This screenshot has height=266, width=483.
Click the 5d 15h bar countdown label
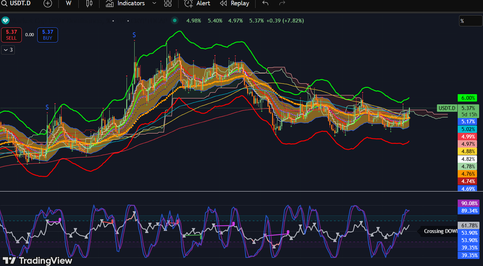click(x=469, y=114)
